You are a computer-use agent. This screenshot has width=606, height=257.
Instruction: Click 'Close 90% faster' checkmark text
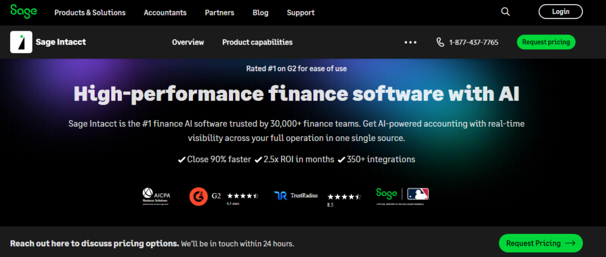214,159
